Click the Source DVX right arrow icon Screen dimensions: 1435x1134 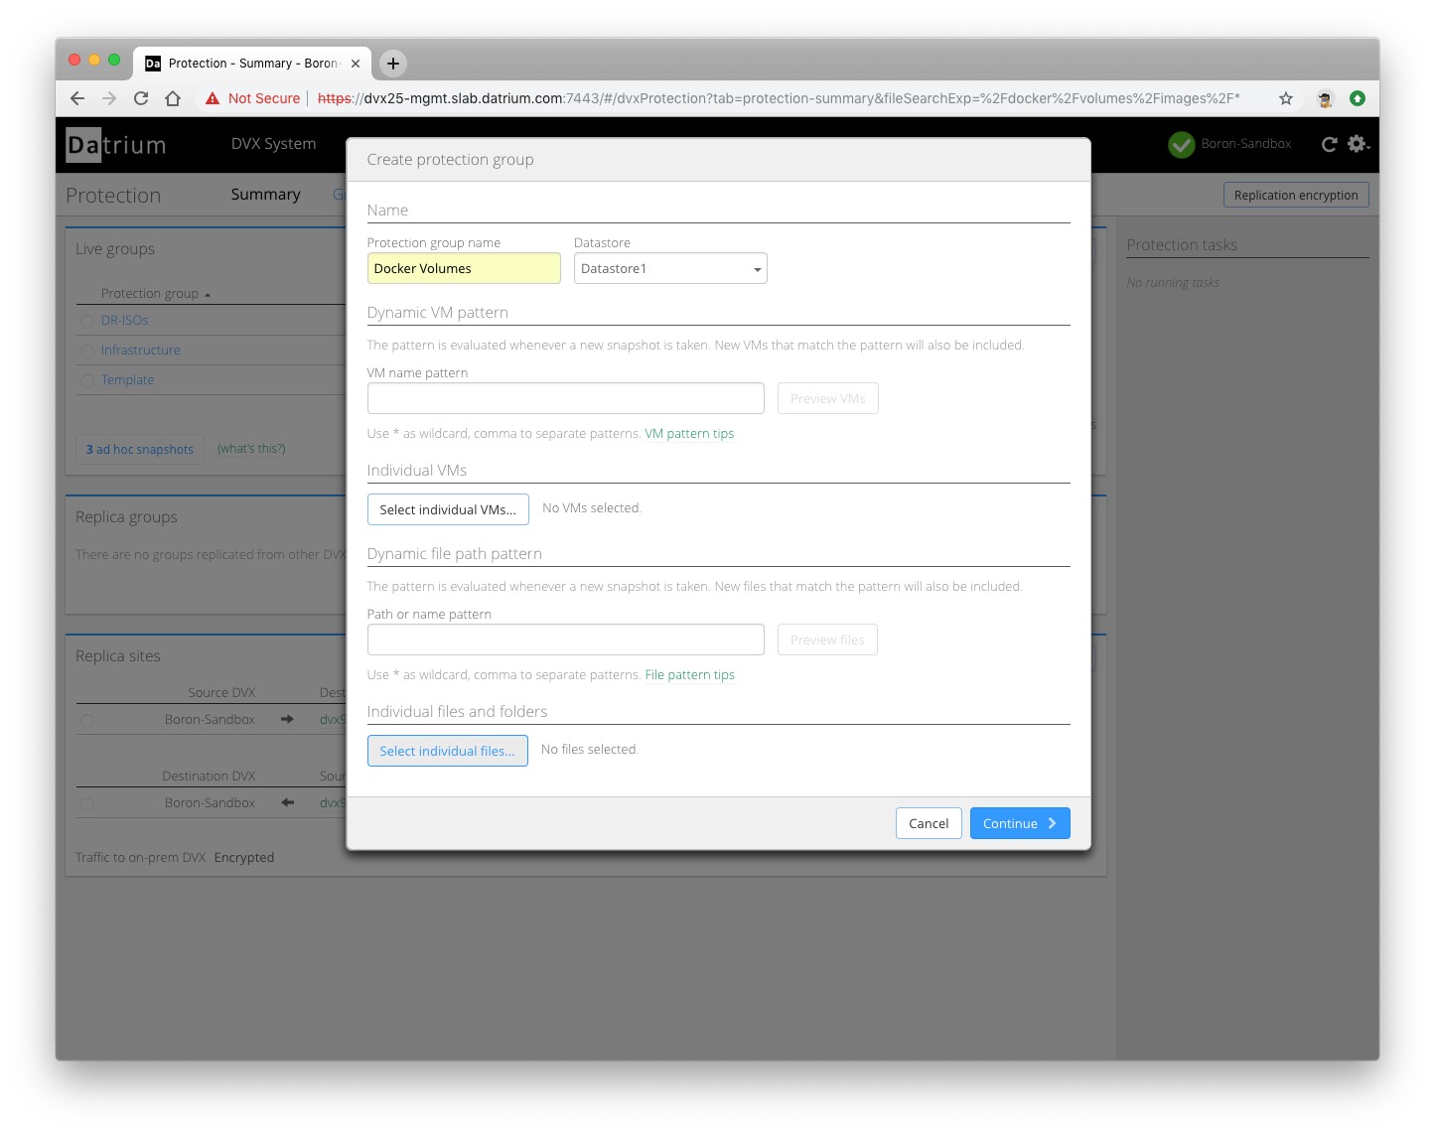pos(287,719)
